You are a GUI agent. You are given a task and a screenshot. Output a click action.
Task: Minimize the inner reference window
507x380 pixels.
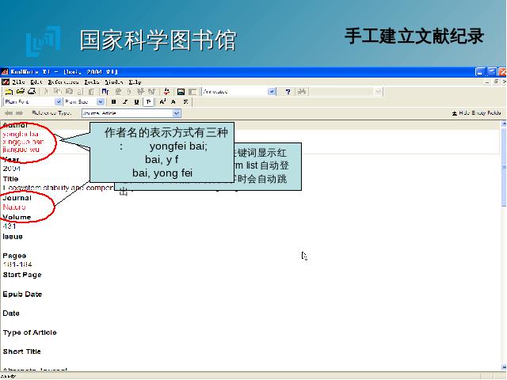488,82
